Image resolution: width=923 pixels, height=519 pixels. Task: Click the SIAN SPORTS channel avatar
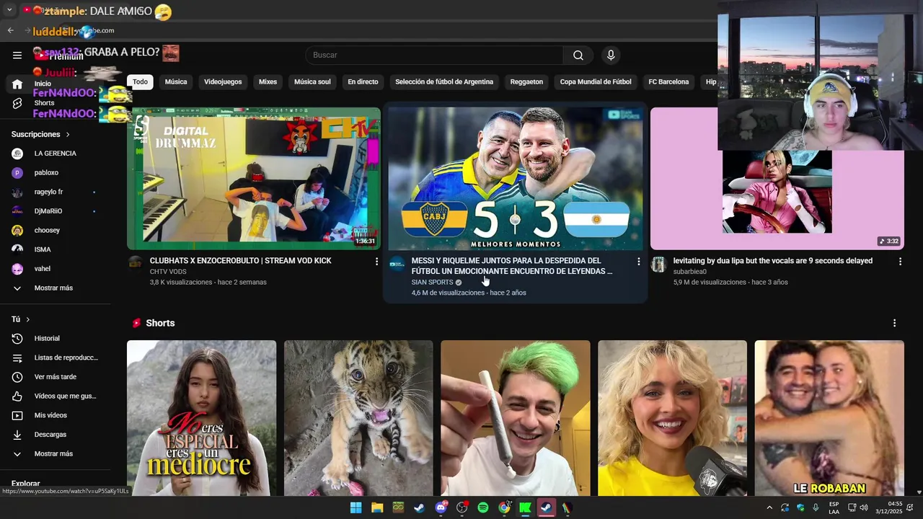[x=397, y=264]
